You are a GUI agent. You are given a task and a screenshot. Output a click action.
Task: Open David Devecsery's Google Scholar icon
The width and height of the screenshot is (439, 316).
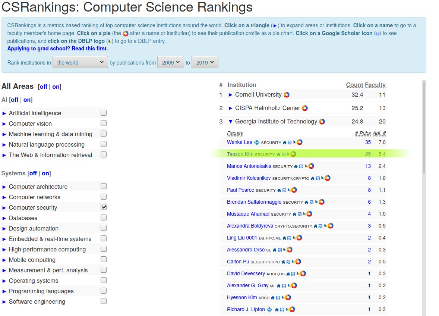pos(293,274)
